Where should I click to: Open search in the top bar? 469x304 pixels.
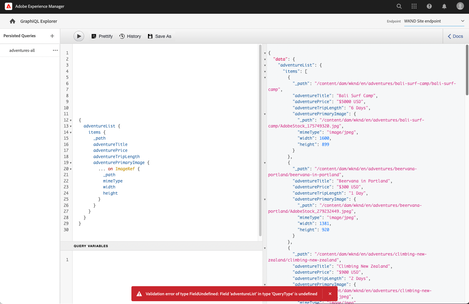[x=399, y=6]
